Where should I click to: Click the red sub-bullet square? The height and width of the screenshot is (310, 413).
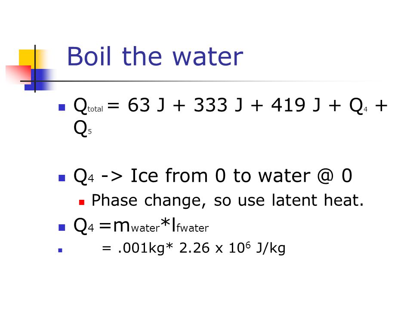(82, 202)
